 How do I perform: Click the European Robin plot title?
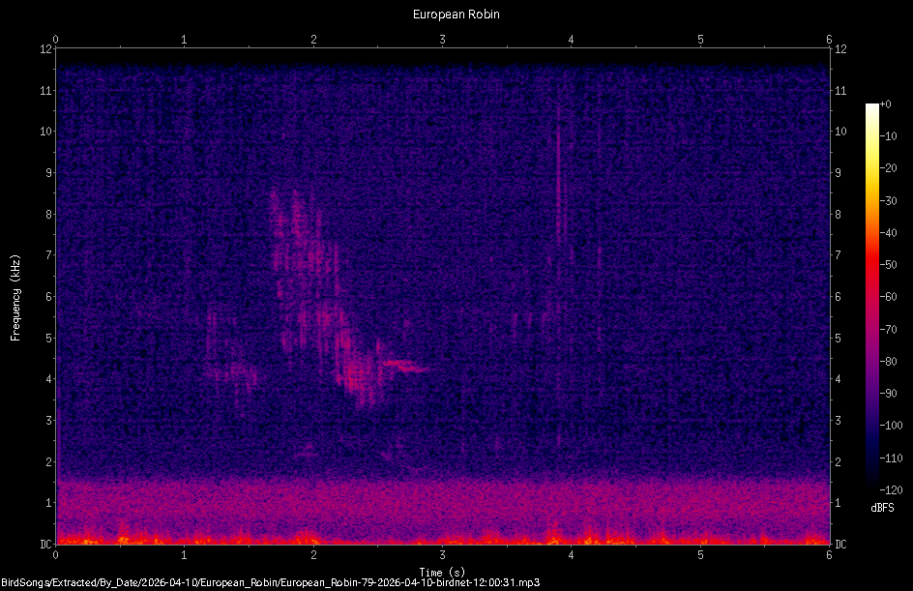click(x=456, y=14)
